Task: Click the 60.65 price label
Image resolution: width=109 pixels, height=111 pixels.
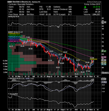Action: [62, 63]
